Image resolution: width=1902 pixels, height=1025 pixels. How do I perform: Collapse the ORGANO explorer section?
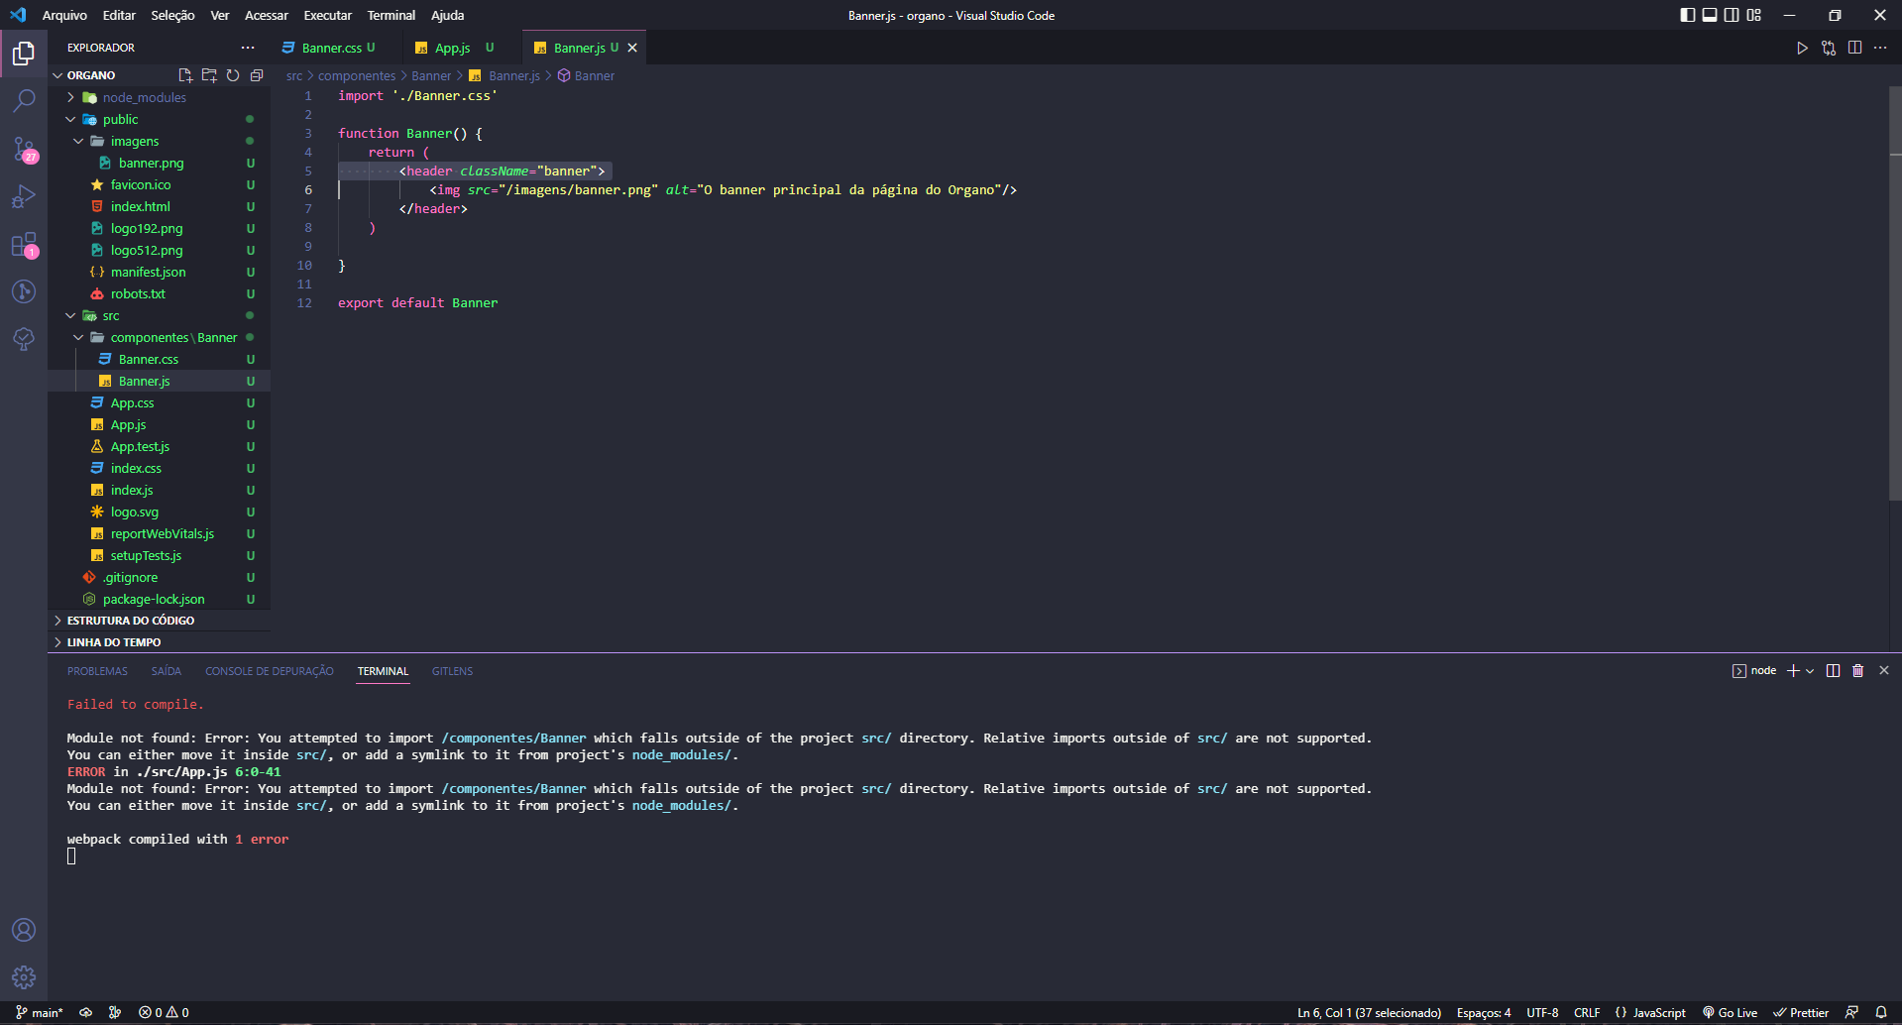click(x=91, y=75)
